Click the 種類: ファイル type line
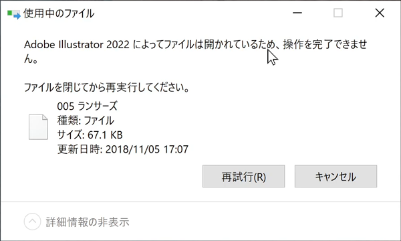Screen dimensions: 401x241 click(x=86, y=120)
